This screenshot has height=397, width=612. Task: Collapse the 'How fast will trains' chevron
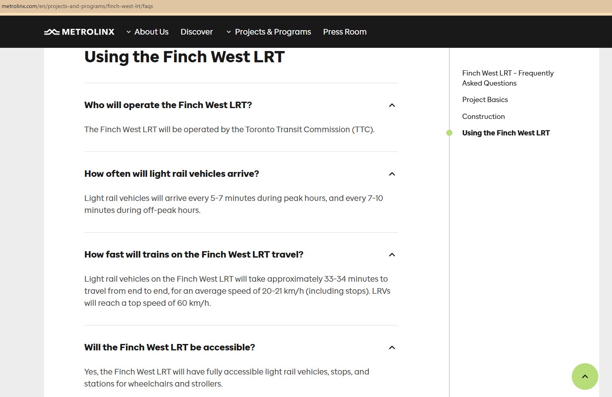[392, 255]
